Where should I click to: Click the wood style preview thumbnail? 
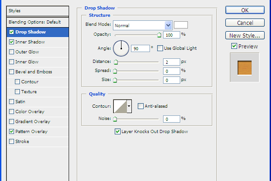point(244,67)
